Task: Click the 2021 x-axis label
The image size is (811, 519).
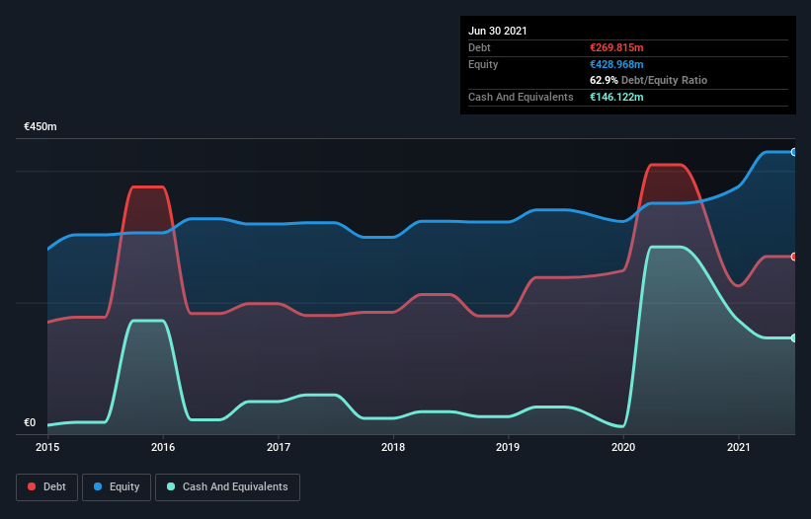Action: [x=739, y=447]
